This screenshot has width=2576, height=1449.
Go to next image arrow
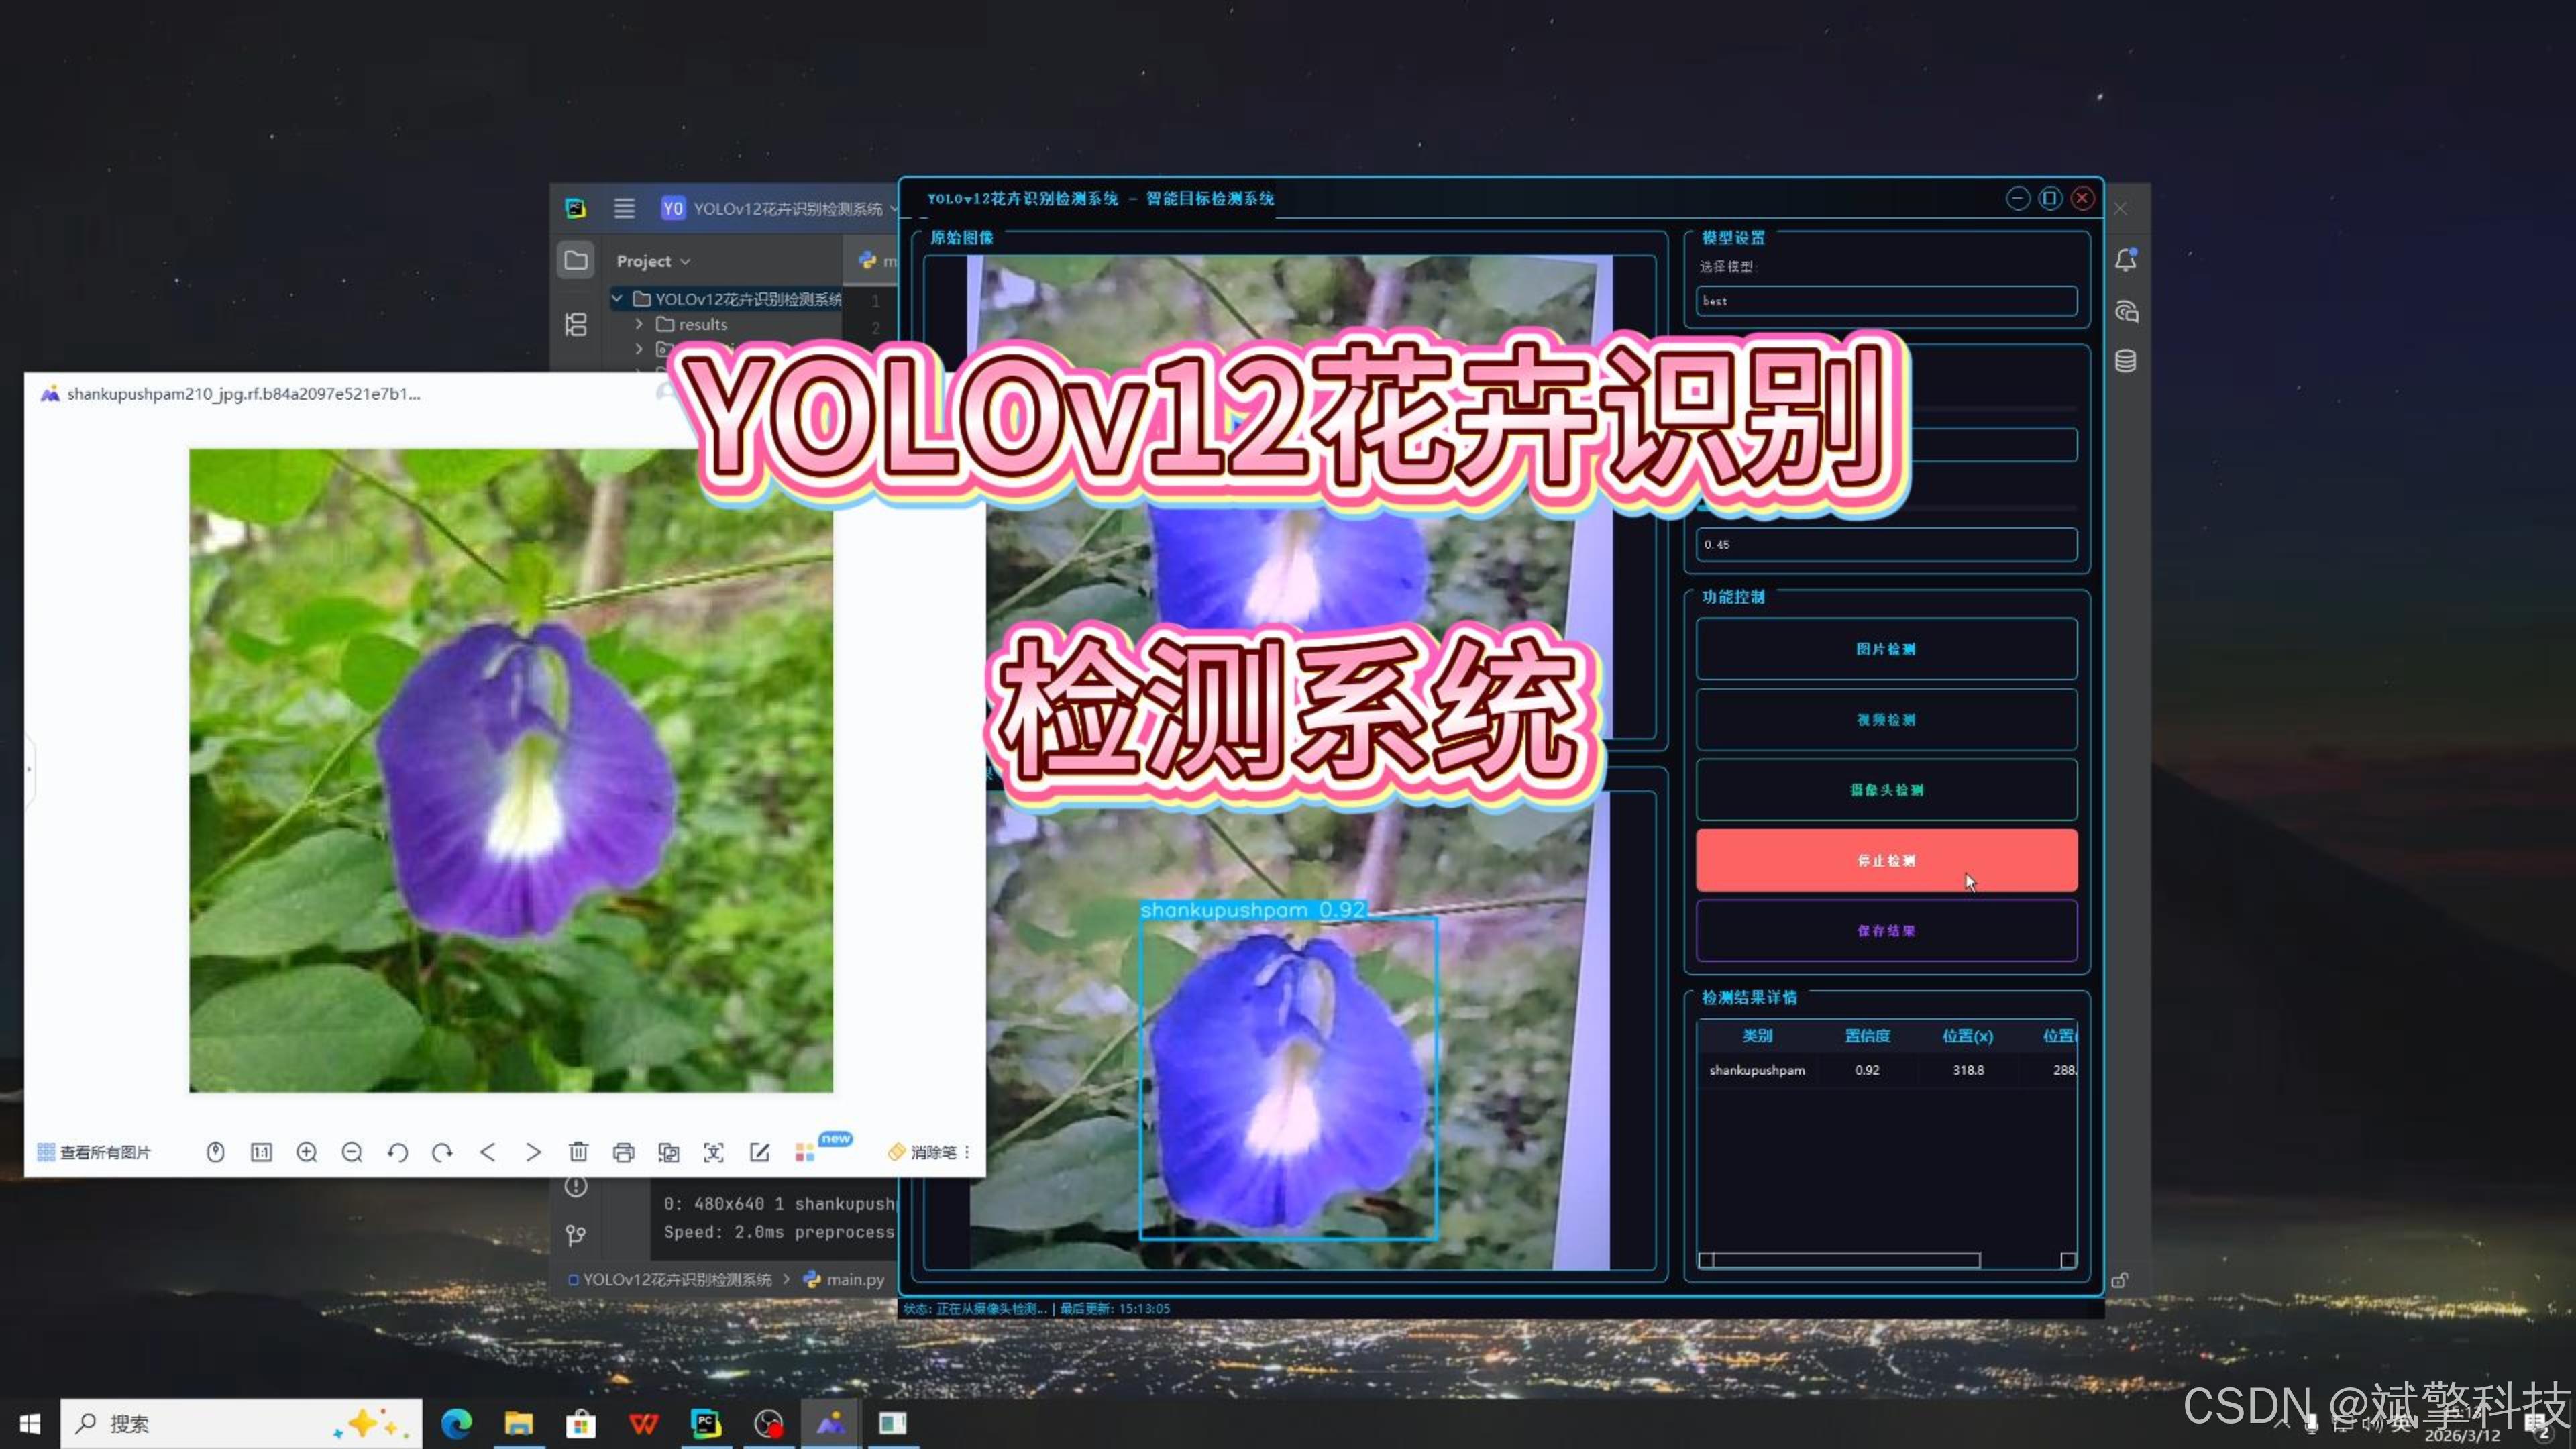point(533,1152)
